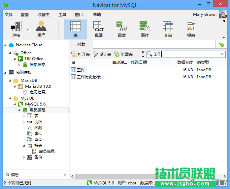Image resolution: width=230 pixels, height=189 pixels.
Task: Click the Mary Brown account name
Action: (x=205, y=14)
